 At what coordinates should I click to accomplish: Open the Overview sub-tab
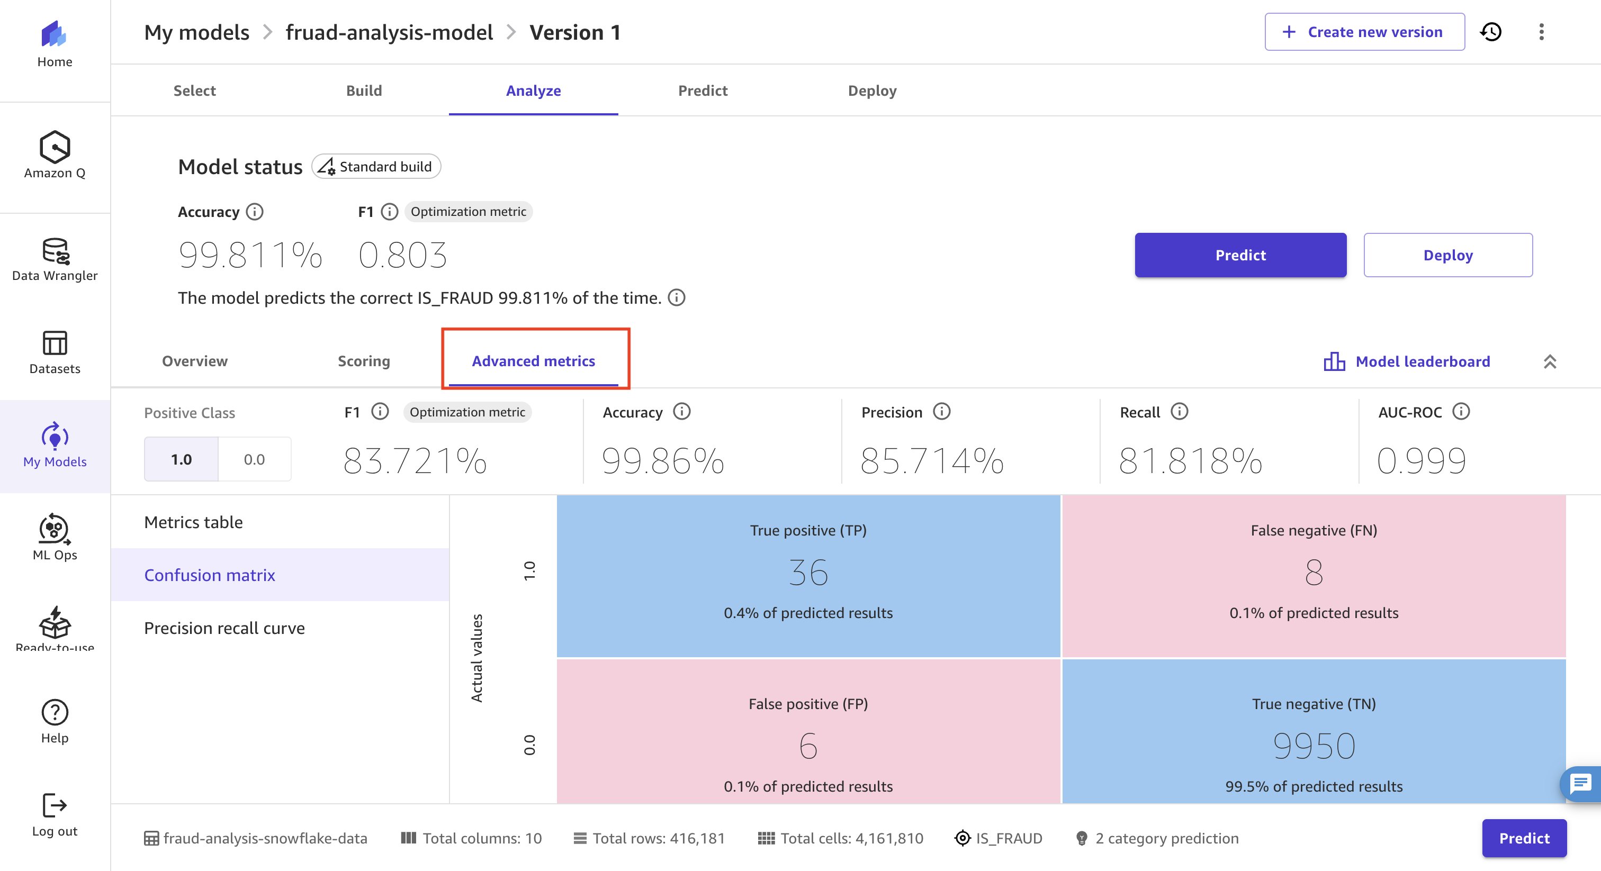point(194,361)
